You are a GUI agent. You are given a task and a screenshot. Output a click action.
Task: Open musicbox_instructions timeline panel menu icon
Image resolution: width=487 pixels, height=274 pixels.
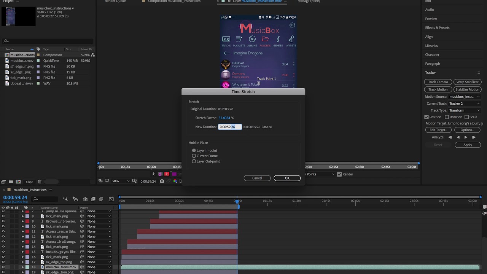[x=50, y=190]
